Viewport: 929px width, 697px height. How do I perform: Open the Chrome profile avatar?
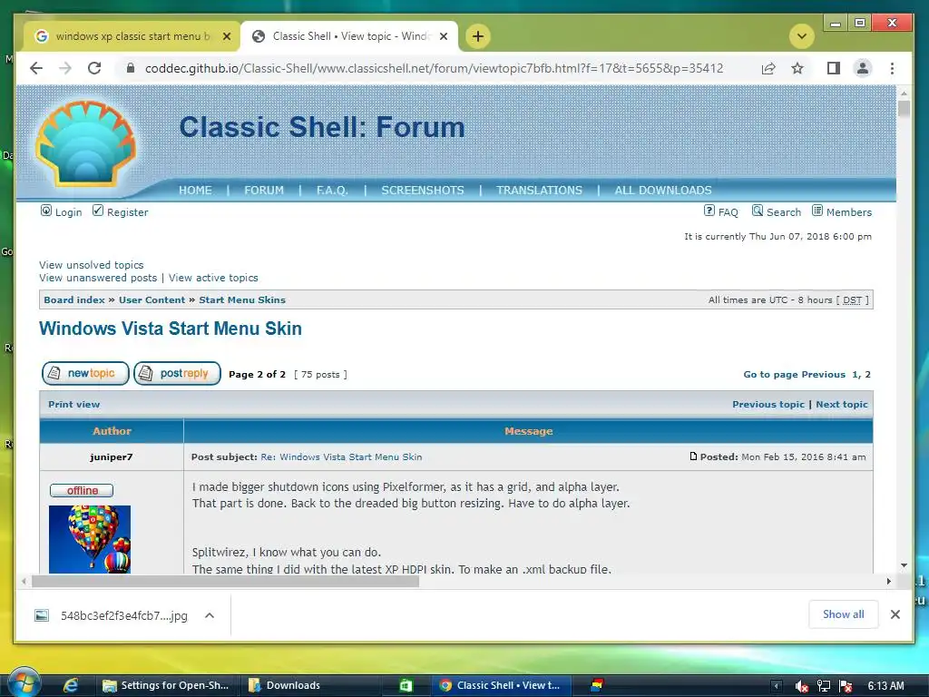click(x=863, y=68)
